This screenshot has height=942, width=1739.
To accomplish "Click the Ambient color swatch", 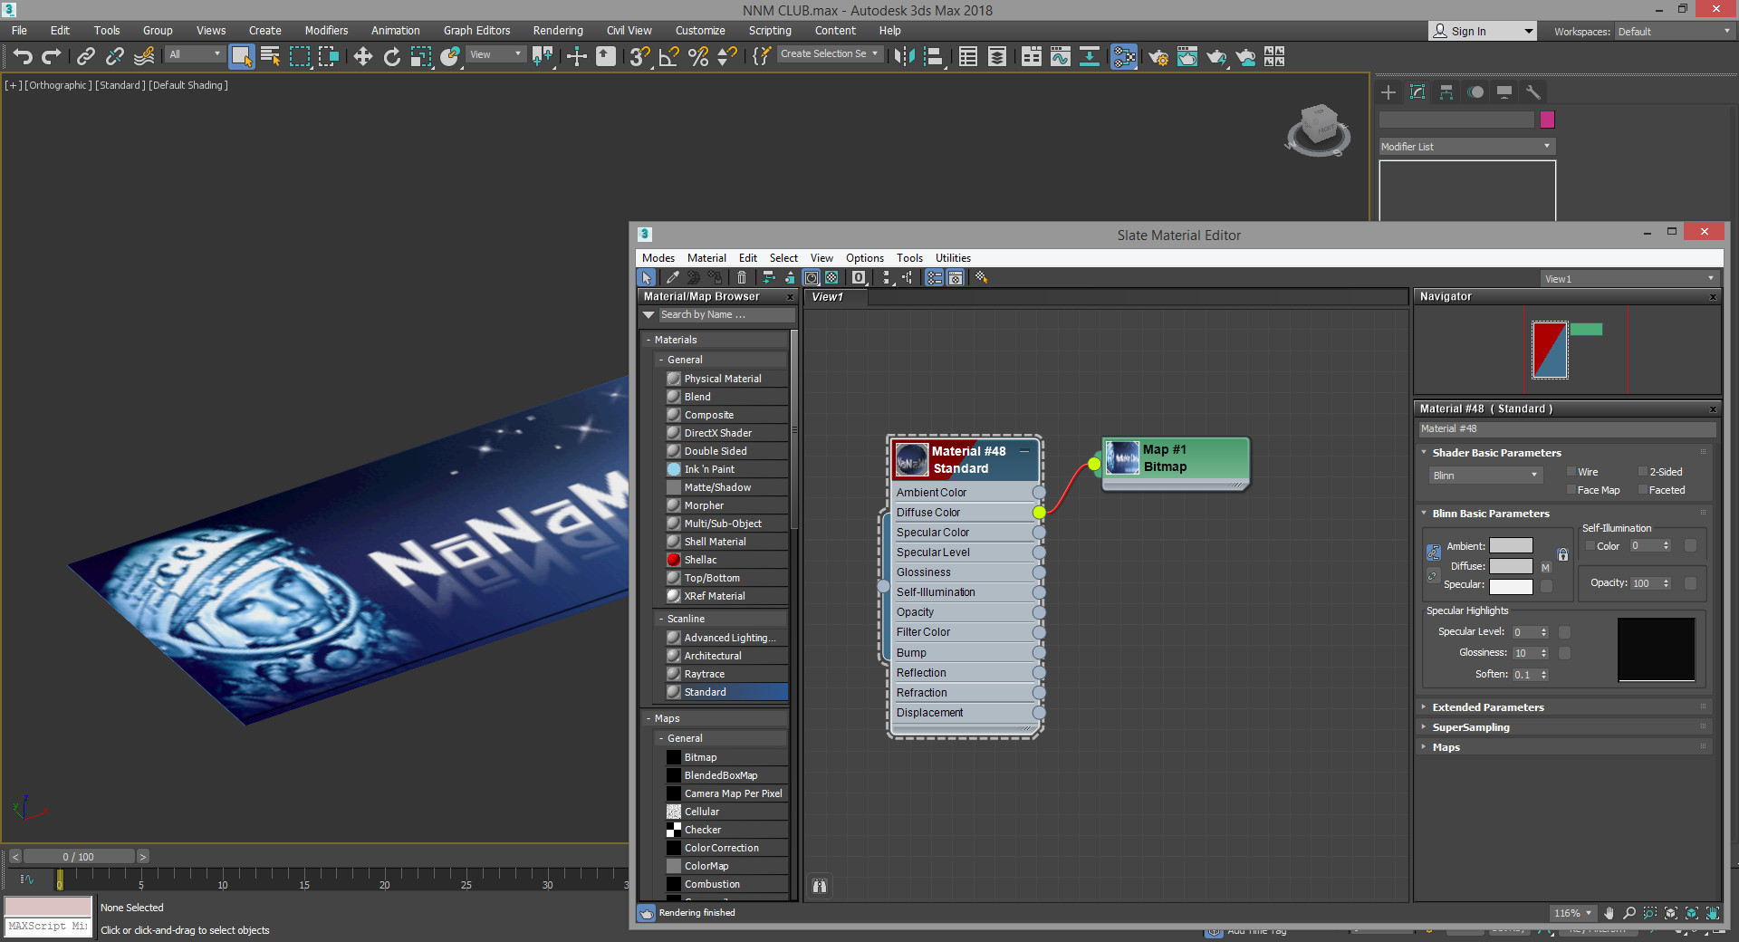I will tap(1511, 546).
